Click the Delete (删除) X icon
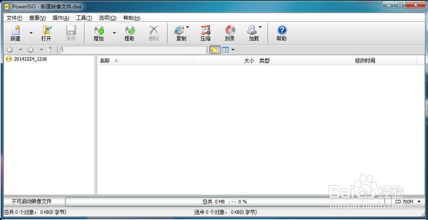 pyautogui.click(x=154, y=30)
